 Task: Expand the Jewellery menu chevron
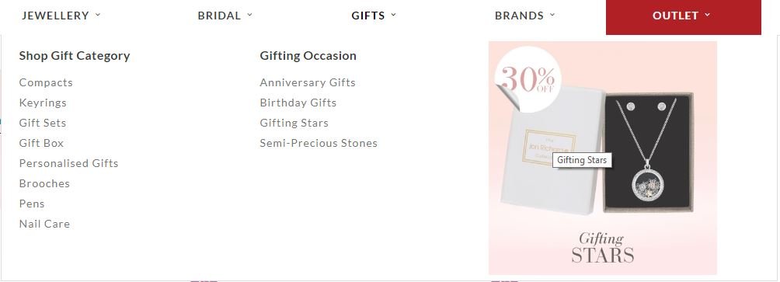(x=98, y=15)
